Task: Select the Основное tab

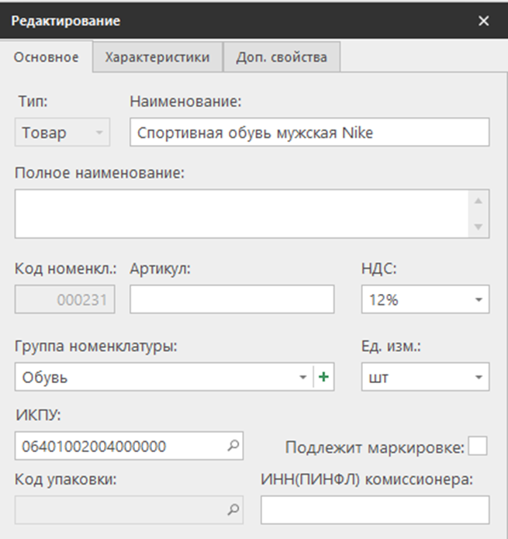Action: point(47,57)
